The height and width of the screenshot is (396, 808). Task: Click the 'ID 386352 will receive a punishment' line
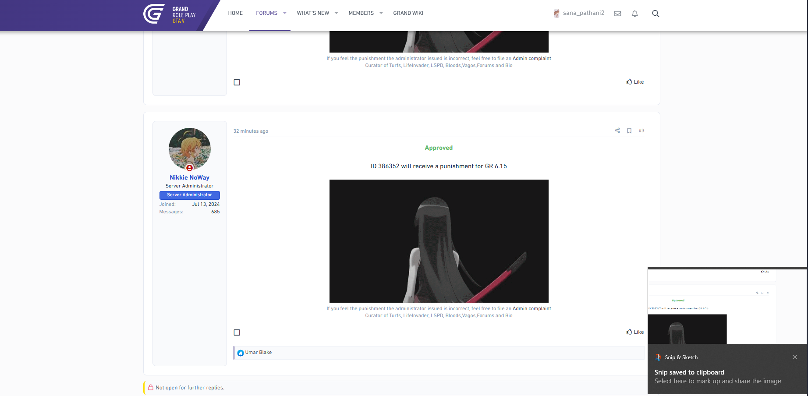tap(439, 166)
